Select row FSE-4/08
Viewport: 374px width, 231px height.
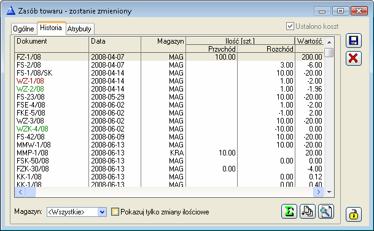pyautogui.click(x=168, y=105)
